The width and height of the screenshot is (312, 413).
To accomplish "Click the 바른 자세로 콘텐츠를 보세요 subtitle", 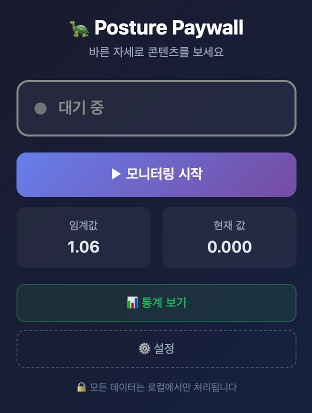I will [156, 51].
